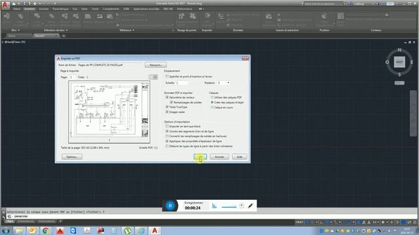
Task: Open the dropdown below the ViewCube
Action: (399, 83)
